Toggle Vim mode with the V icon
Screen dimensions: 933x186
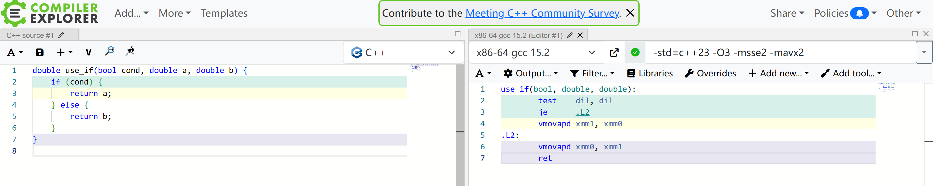[x=88, y=52]
